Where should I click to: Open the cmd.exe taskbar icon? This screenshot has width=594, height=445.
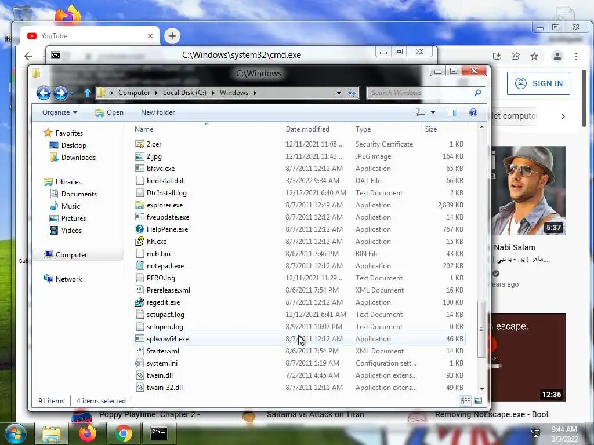click(x=159, y=433)
